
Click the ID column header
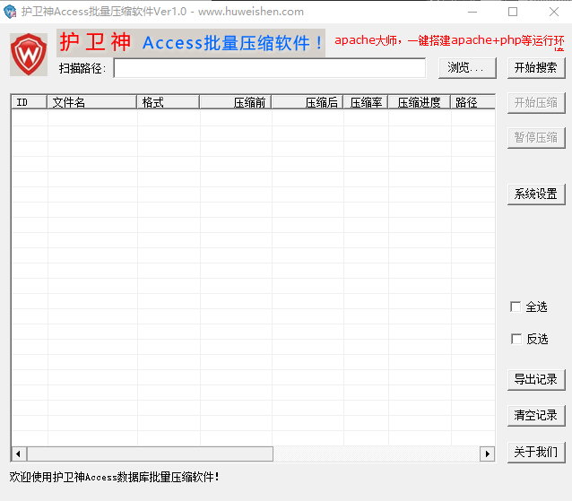(29, 102)
